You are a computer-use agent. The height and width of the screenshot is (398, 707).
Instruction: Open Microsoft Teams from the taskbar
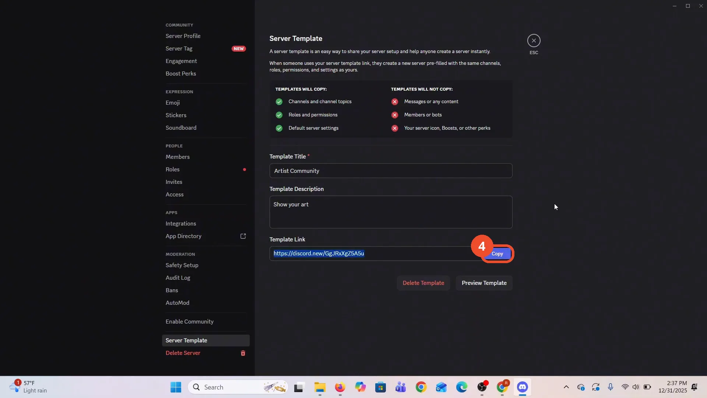[401, 387]
